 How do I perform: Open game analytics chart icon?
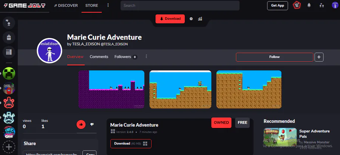pos(200,19)
